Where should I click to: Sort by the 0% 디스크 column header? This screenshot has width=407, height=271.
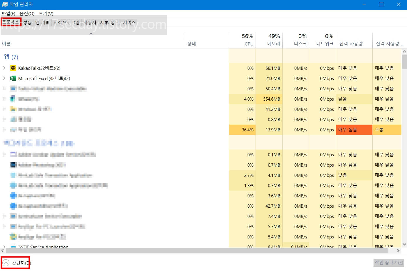tap(296, 40)
